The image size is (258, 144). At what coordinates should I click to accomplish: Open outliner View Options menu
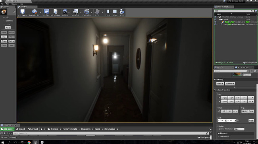point(250,63)
